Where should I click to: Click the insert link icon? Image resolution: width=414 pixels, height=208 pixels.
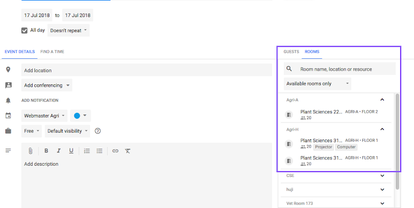point(115,151)
